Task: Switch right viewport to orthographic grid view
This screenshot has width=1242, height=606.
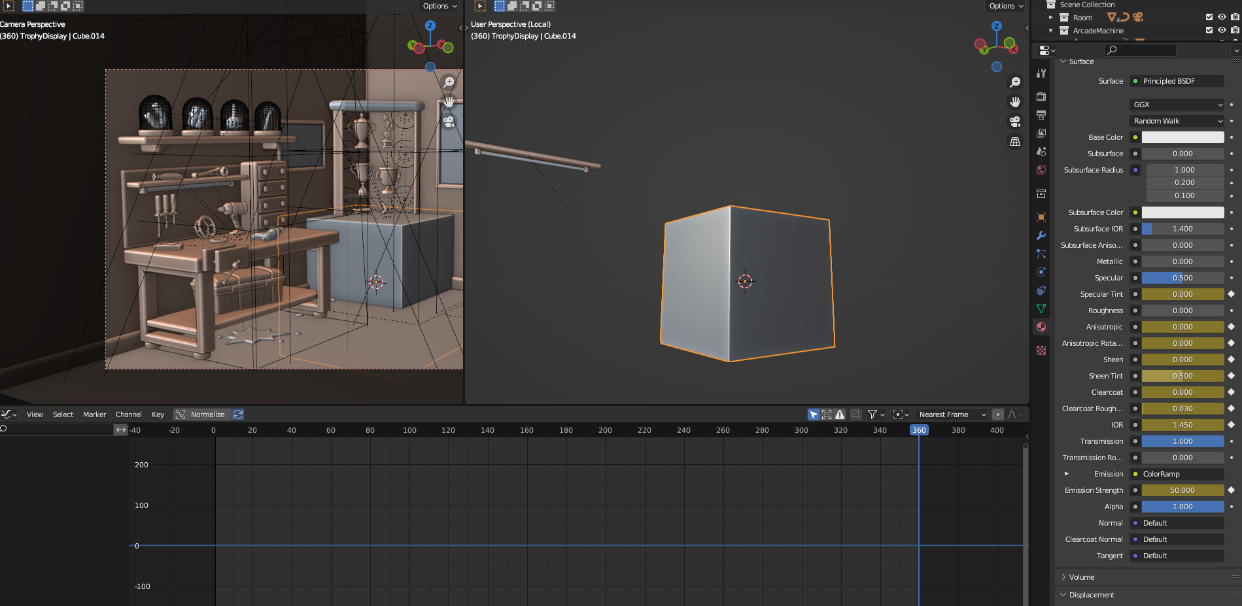Action: 1015,141
